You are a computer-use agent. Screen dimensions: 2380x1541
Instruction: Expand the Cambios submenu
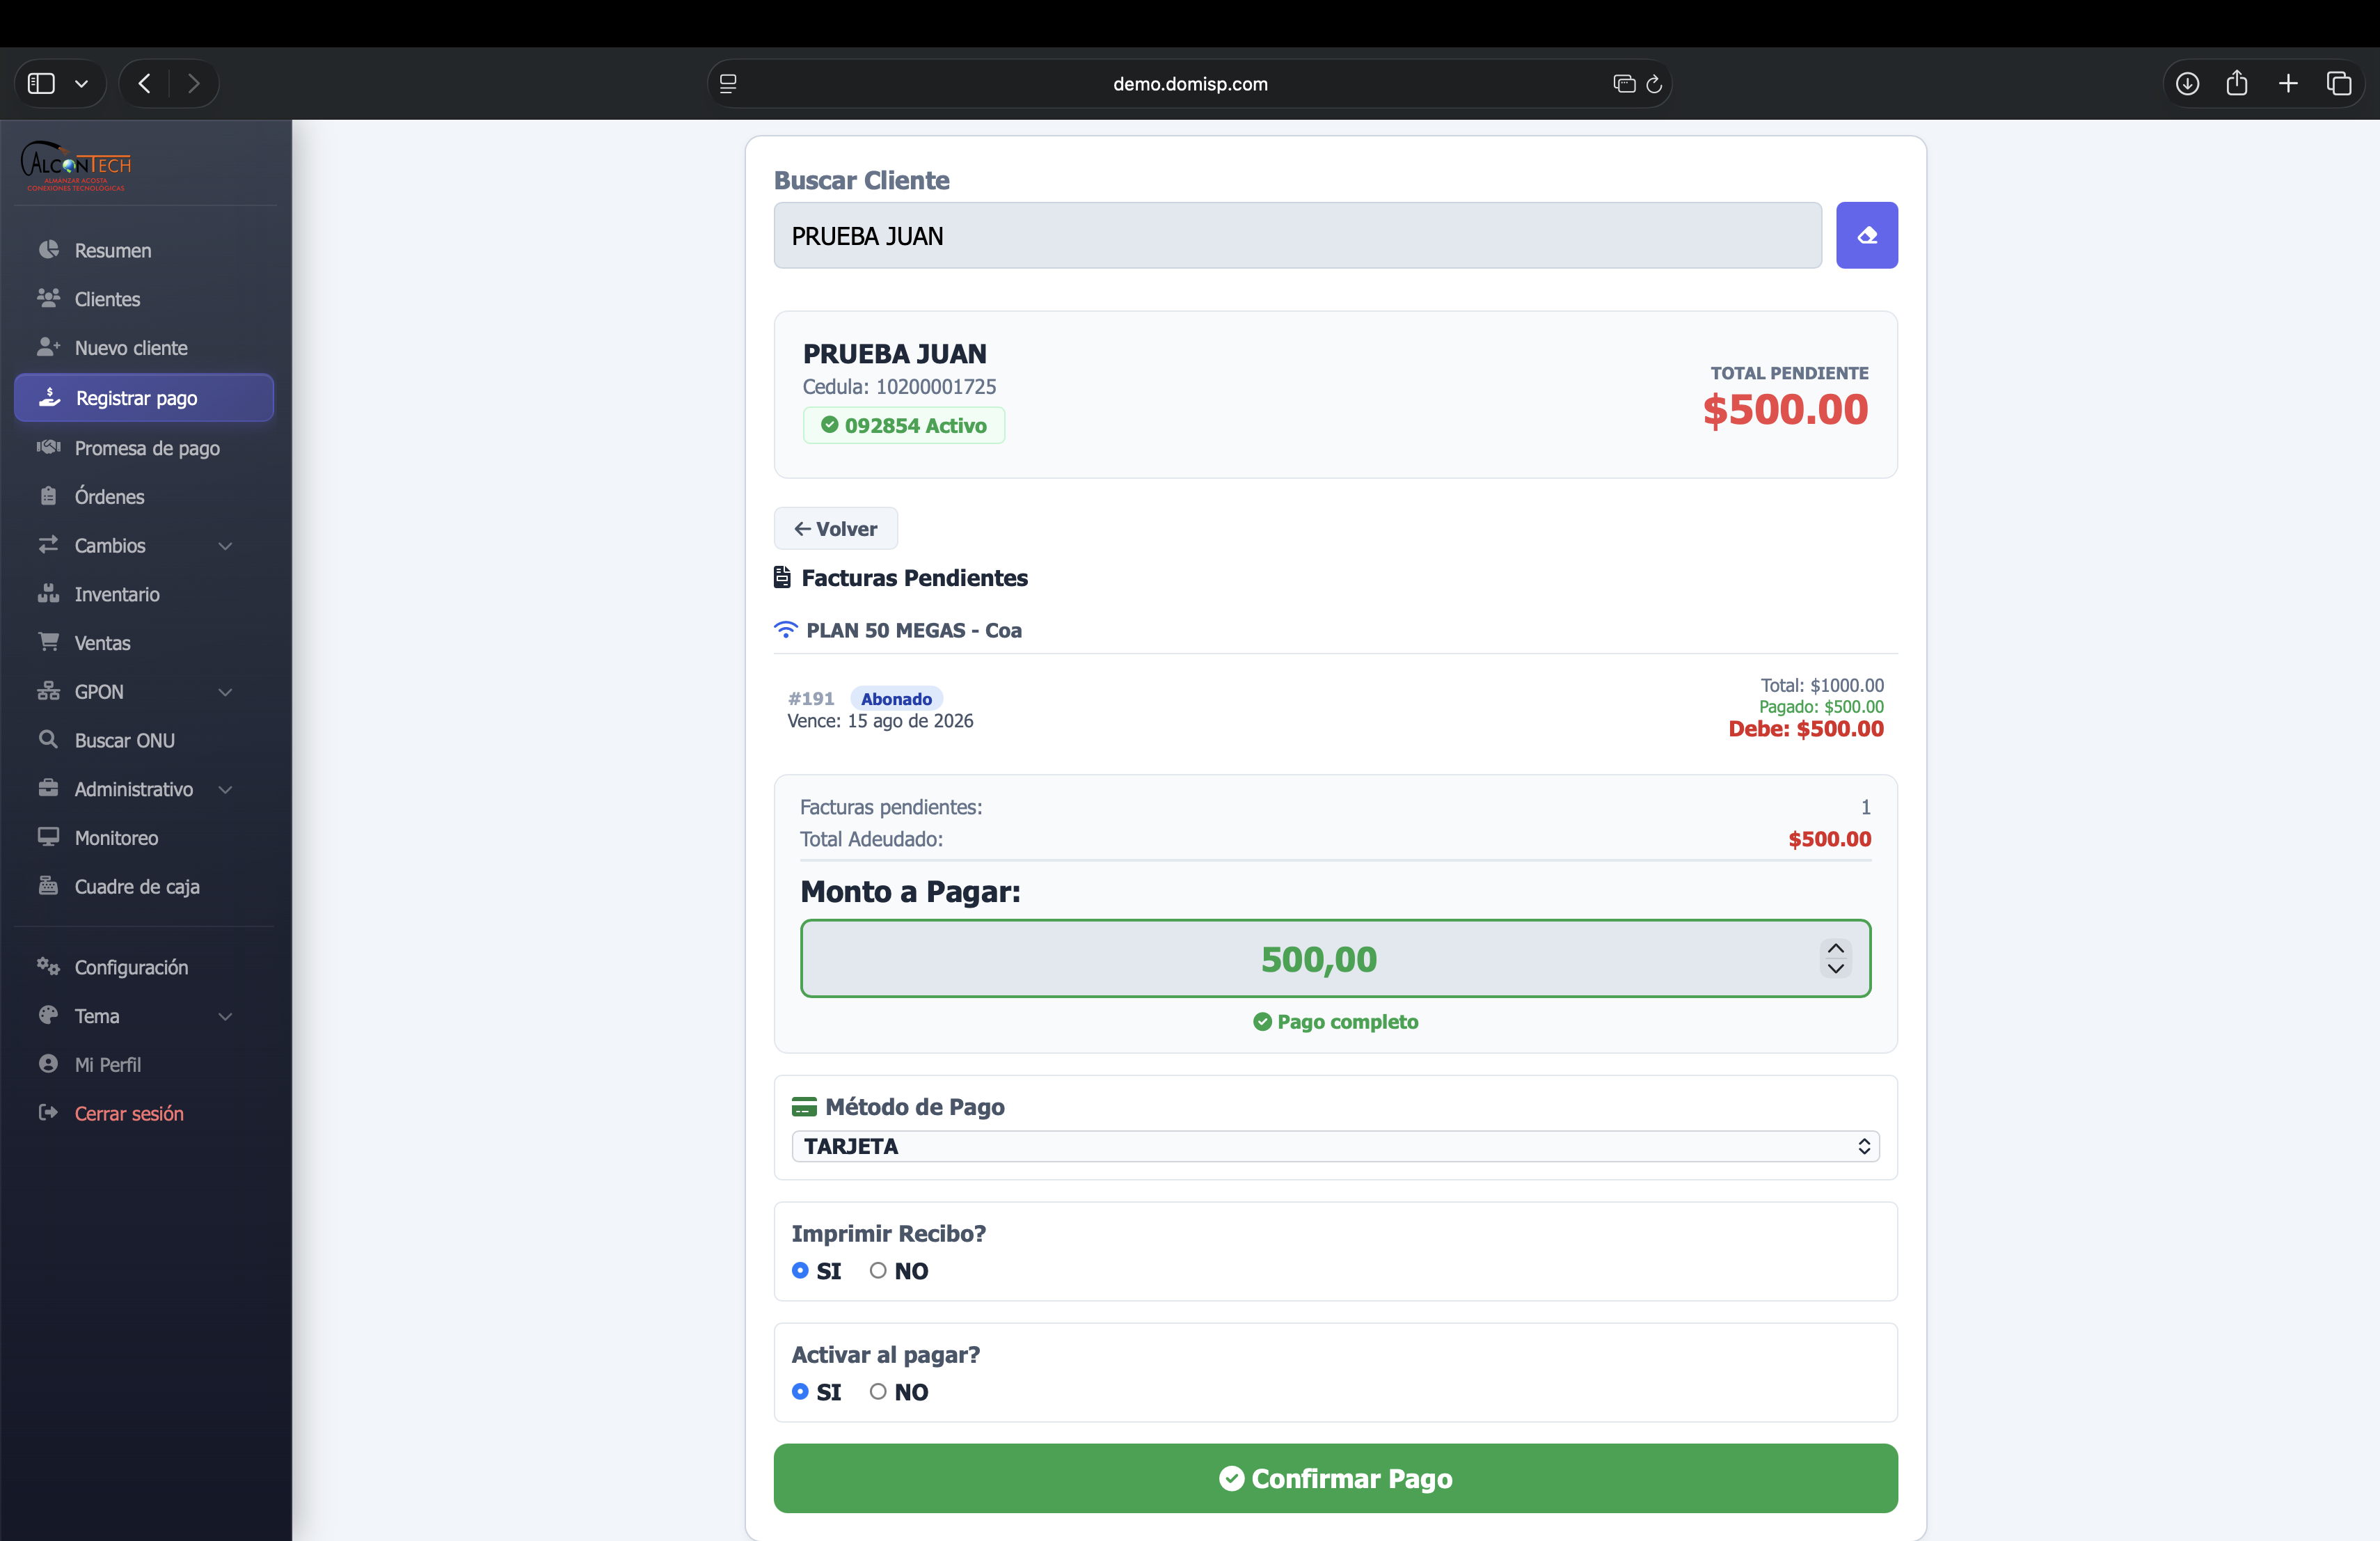(225, 546)
